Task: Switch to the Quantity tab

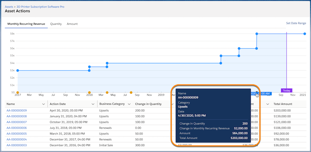Action: [x=56, y=24]
